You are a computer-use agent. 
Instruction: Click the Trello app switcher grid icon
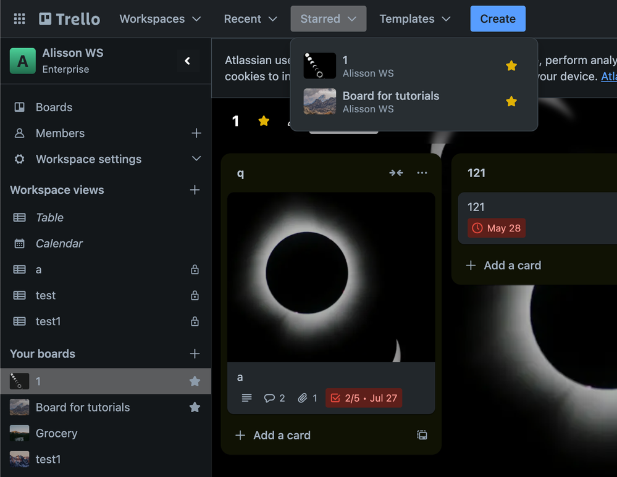pos(19,19)
